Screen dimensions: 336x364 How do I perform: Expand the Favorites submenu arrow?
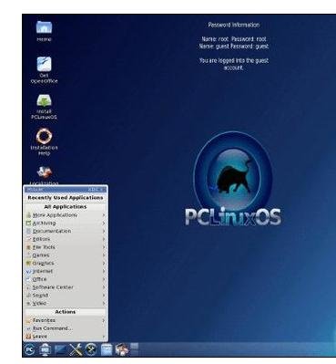pyautogui.click(x=104, y=320)
